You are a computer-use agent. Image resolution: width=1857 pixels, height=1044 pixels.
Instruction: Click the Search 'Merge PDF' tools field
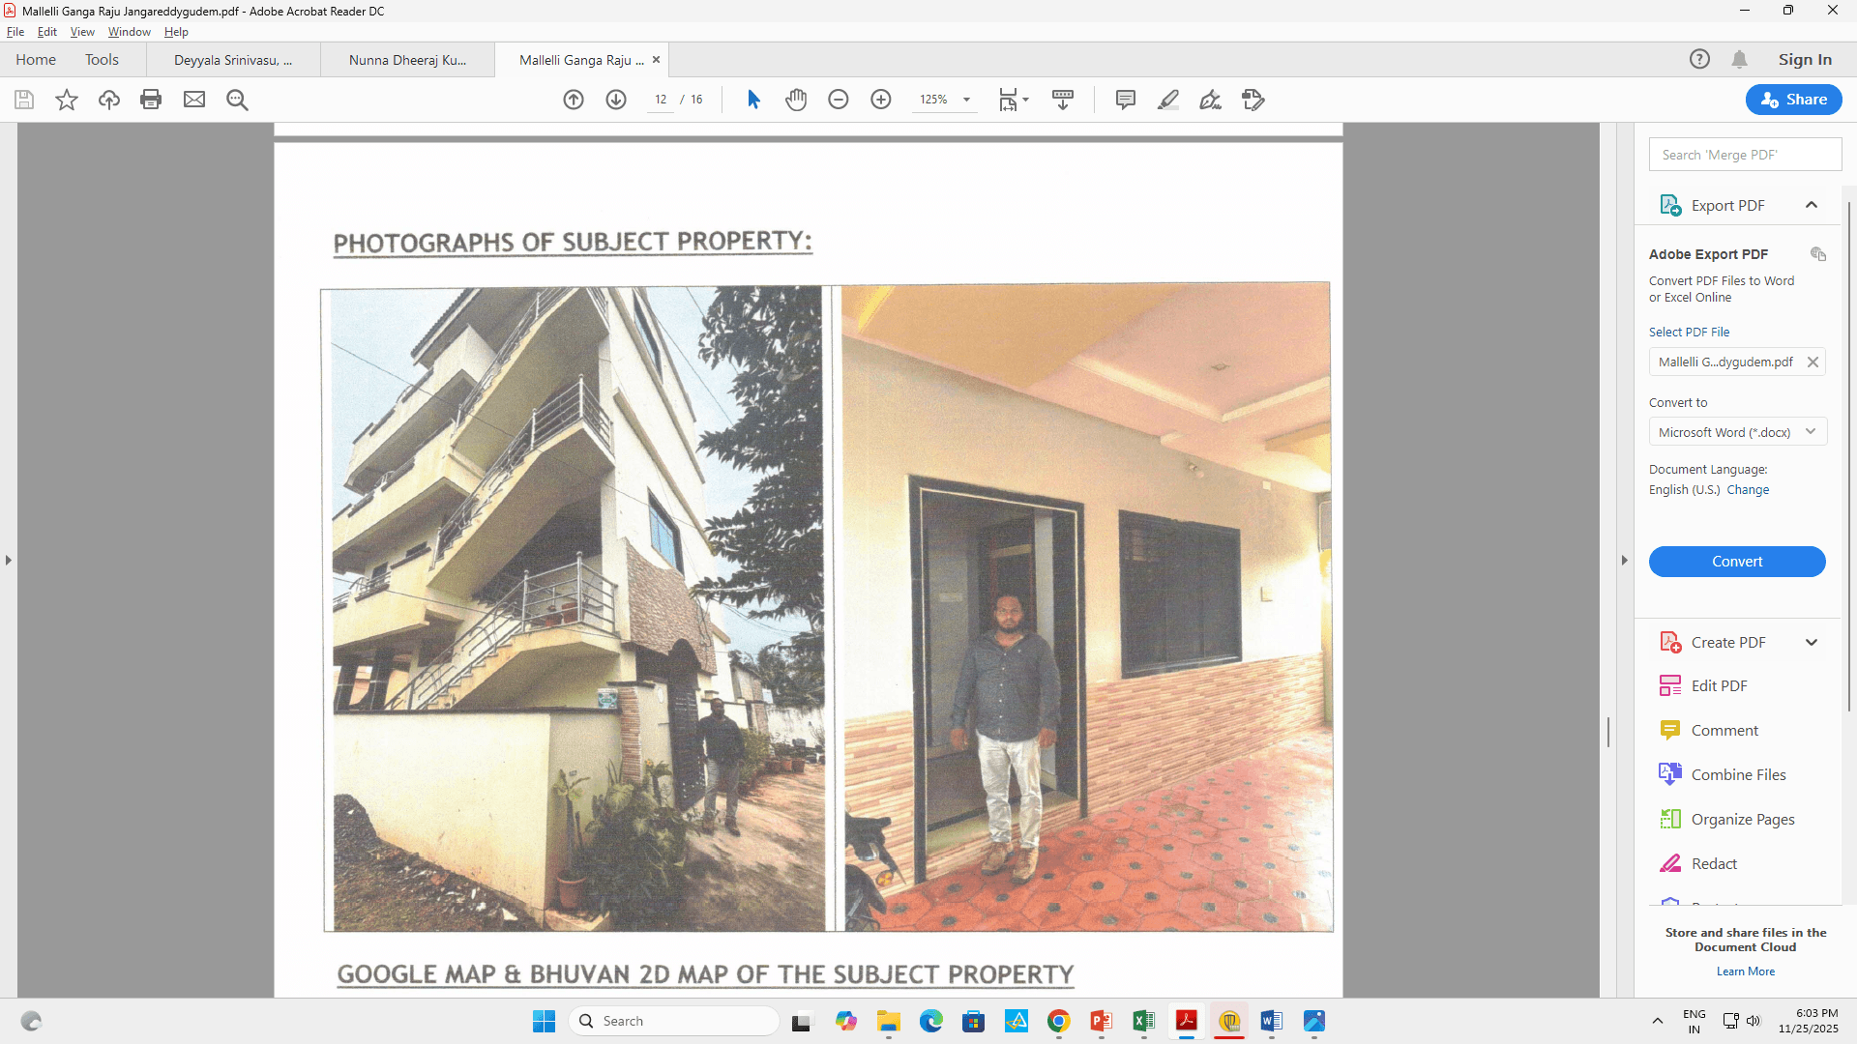(1745, 155)
